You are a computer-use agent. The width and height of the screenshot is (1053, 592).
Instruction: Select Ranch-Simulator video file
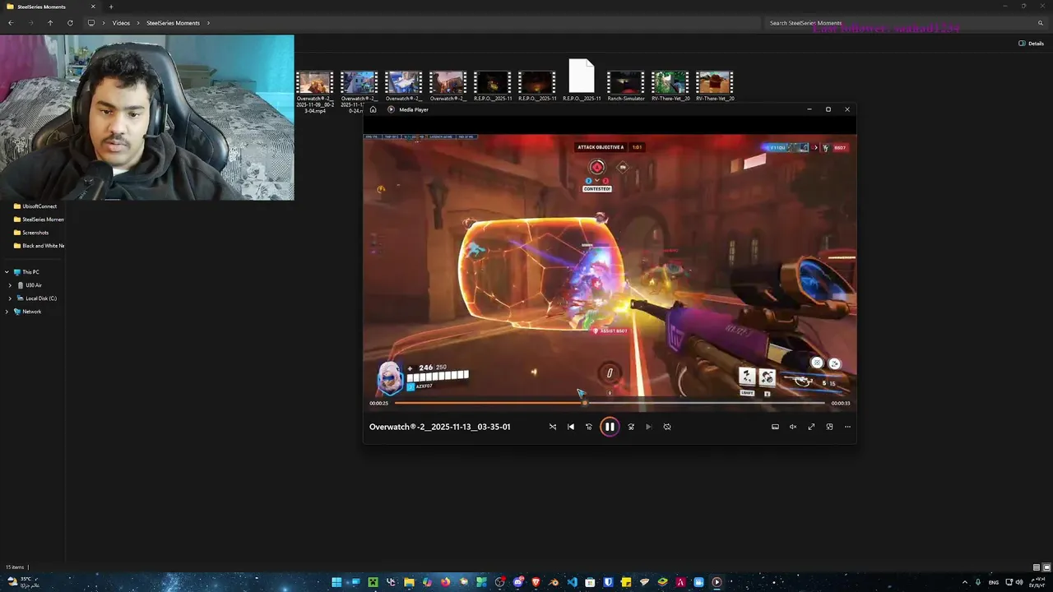[x=626, y=86]
